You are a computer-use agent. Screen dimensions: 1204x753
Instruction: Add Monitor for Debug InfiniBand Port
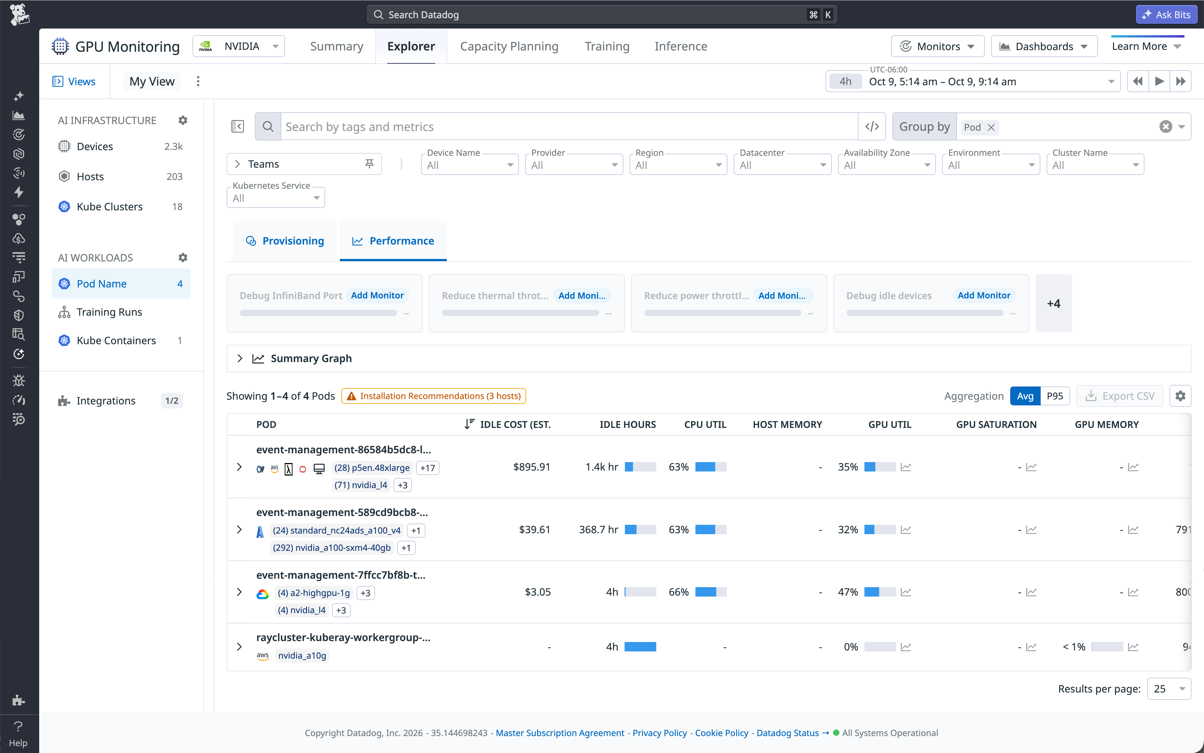[x=377, y=295]
